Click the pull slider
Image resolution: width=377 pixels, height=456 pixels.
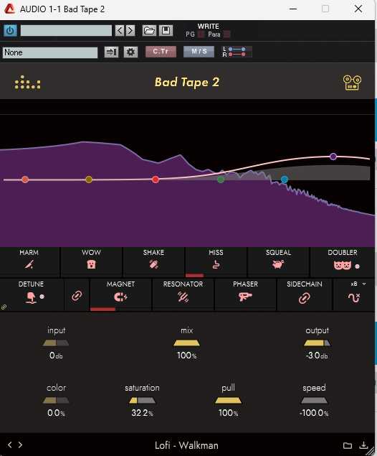[x=228, y=401]
